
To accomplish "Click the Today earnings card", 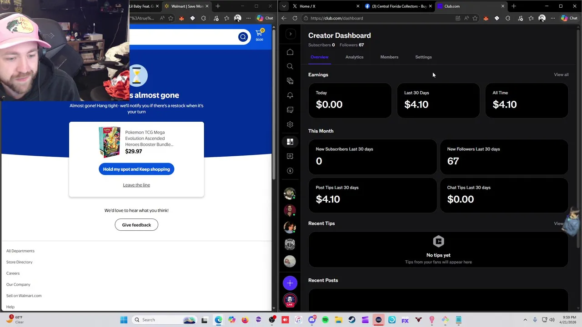I will (350, 100).
